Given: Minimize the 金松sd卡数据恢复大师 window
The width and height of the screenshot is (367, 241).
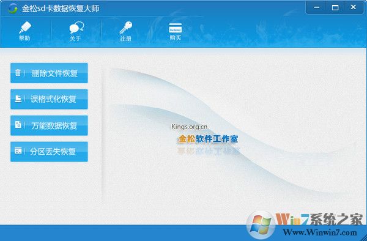Looking at the screenshot, I should 316,7.
